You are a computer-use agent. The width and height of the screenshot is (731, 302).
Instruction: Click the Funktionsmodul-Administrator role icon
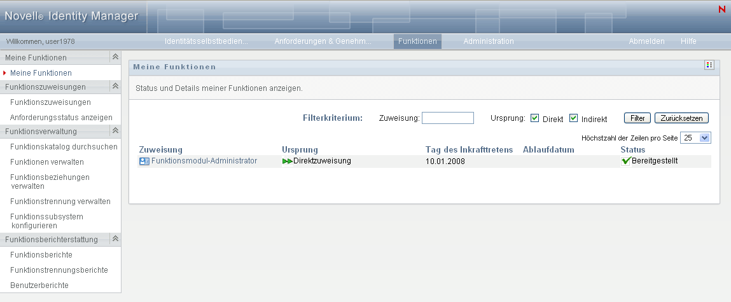[x=144, y=161]
